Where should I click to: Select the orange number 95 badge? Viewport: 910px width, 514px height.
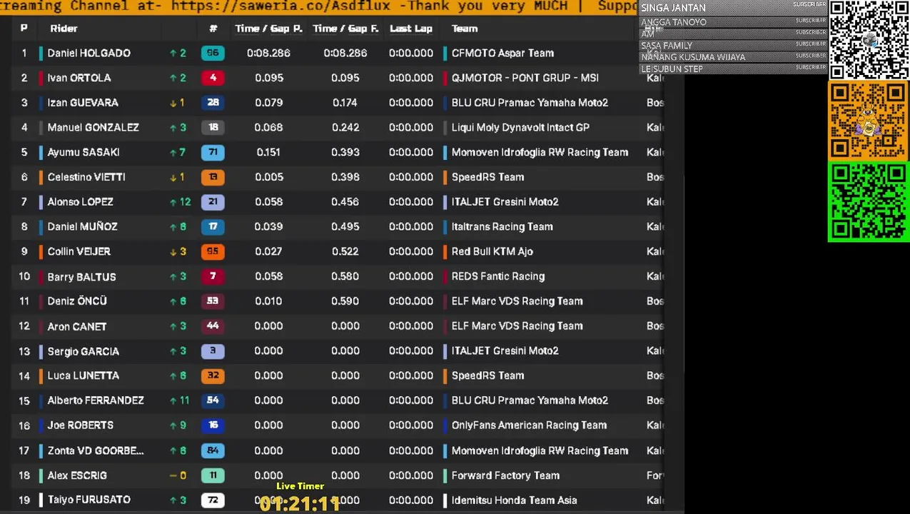pos(213,251)
